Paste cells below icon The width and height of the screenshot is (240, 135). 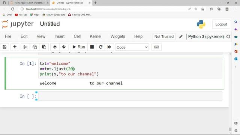point(44,47)
